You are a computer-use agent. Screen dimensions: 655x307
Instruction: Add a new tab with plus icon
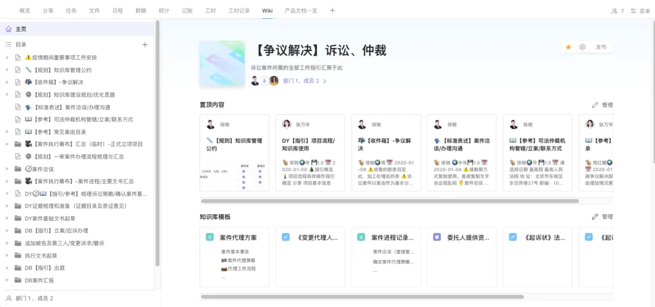coord(332,10)
